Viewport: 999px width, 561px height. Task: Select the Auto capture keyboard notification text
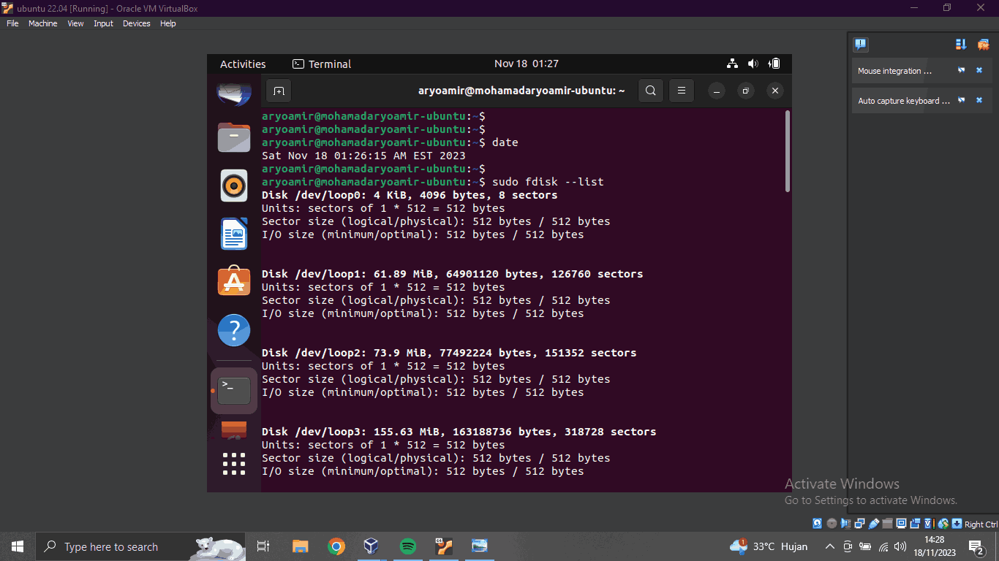tap(904, 101)
